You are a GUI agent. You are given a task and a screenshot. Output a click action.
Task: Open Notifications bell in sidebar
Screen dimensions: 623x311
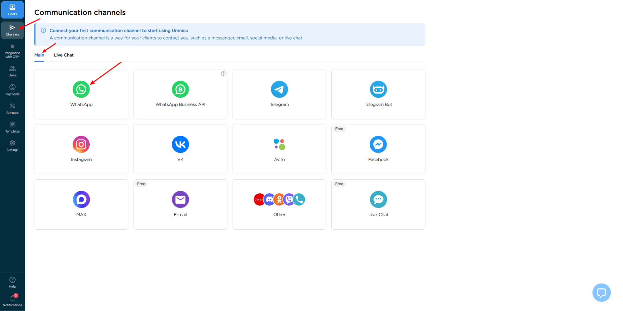12,301
